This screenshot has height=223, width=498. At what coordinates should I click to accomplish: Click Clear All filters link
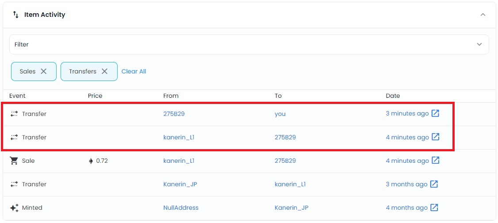[134, 72]
